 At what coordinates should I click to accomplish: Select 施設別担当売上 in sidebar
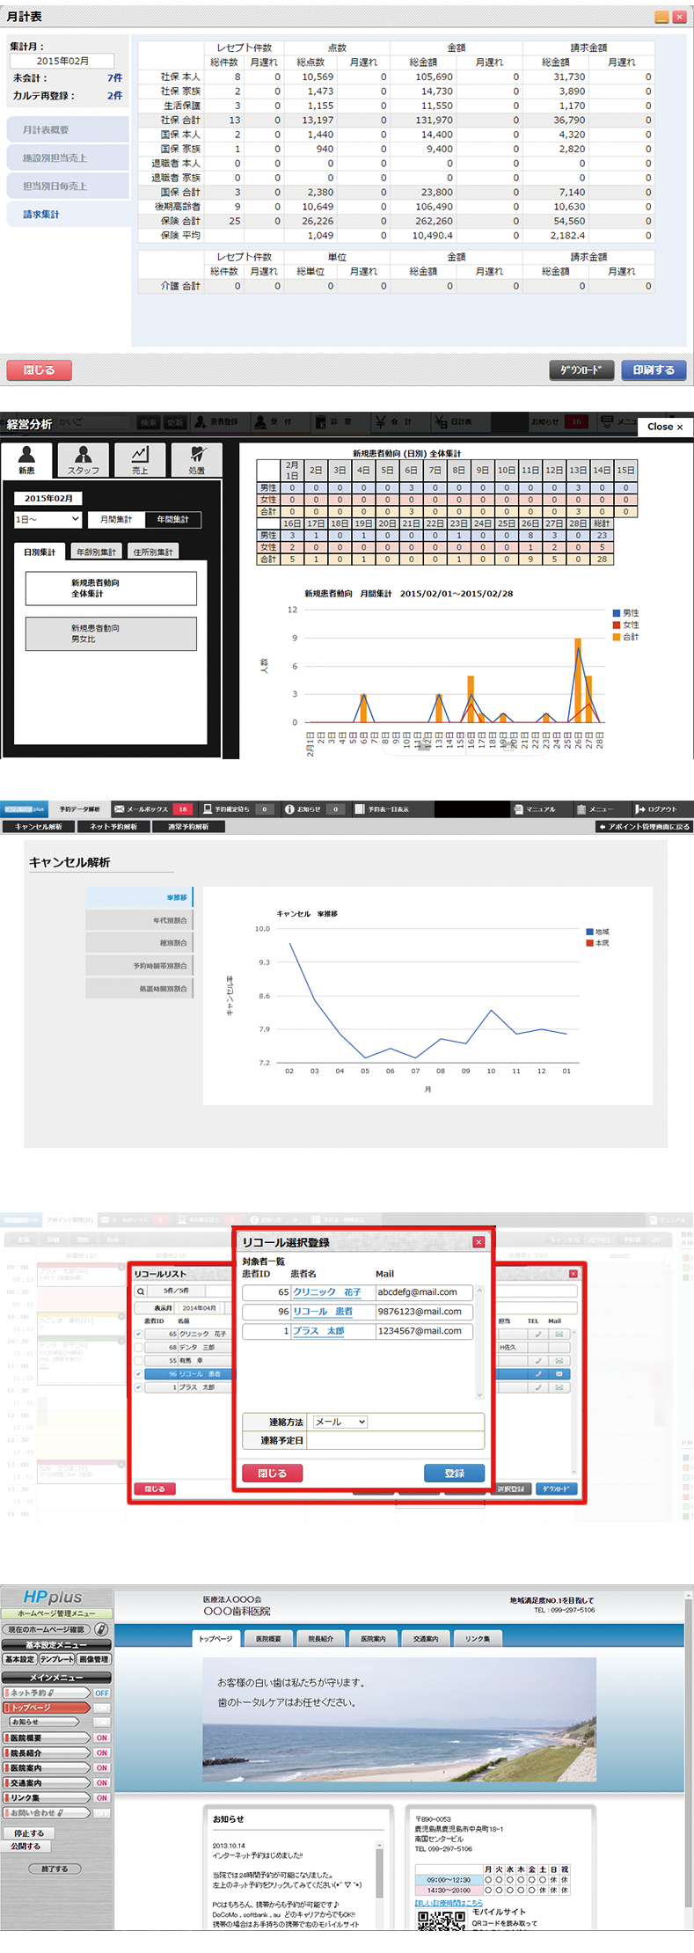click(x=69, y=157)
